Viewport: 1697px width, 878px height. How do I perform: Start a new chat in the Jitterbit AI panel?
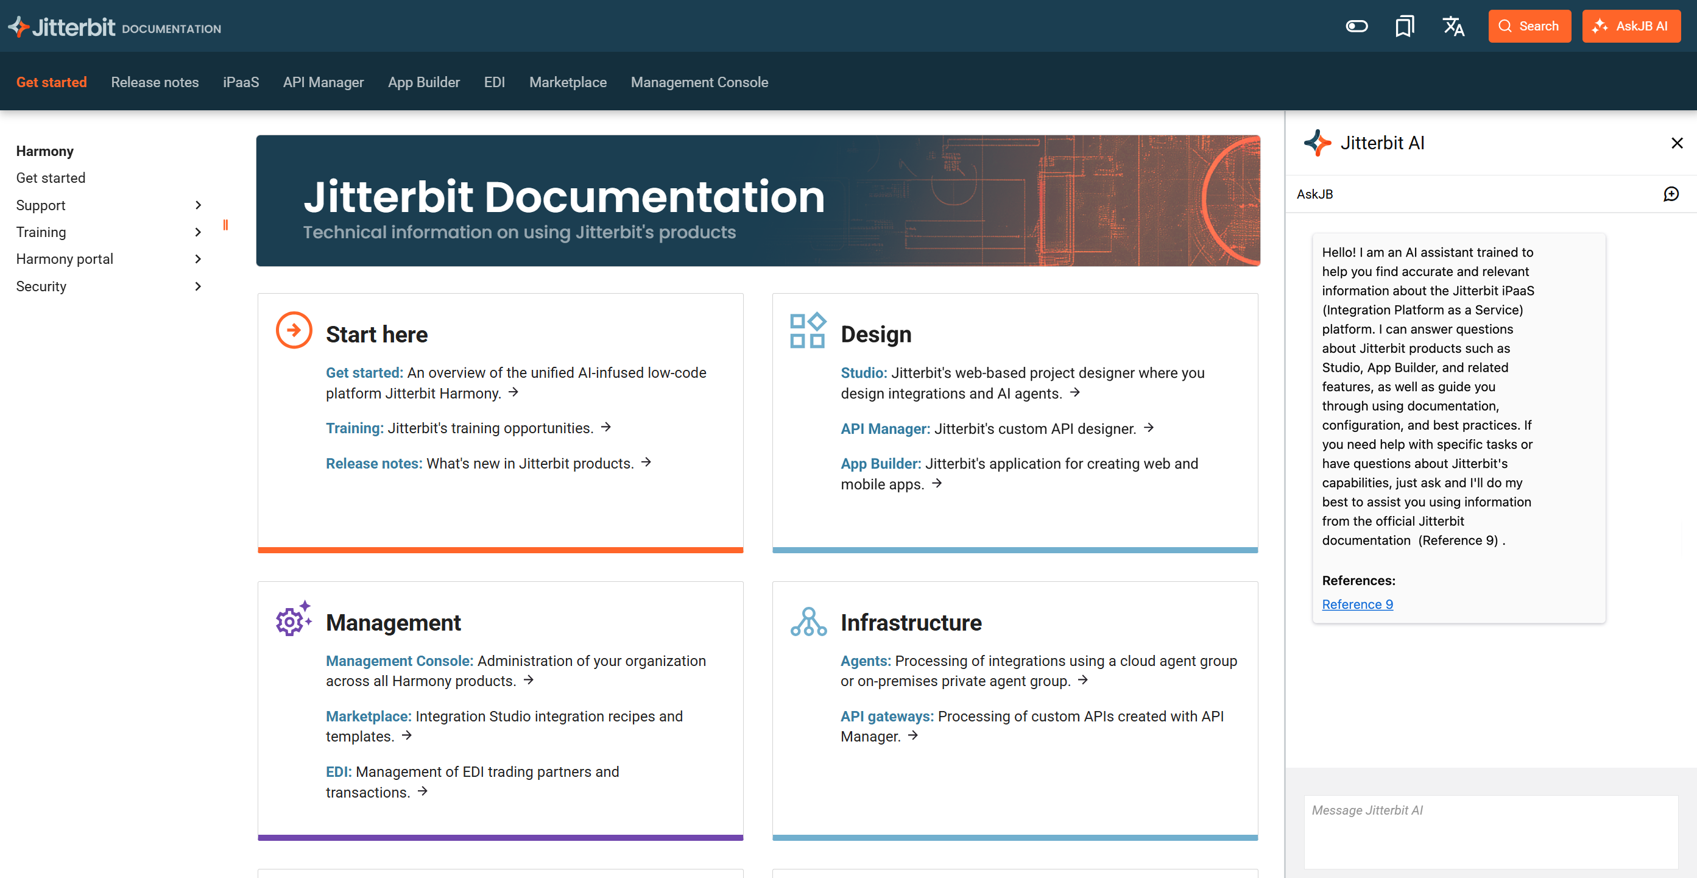point(1672,194)
